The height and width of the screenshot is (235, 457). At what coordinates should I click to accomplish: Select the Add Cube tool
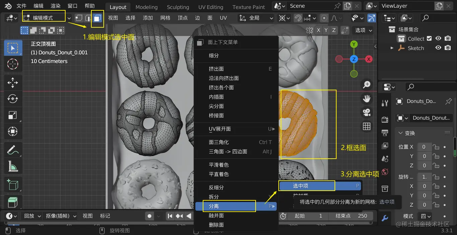coord(13,185)
